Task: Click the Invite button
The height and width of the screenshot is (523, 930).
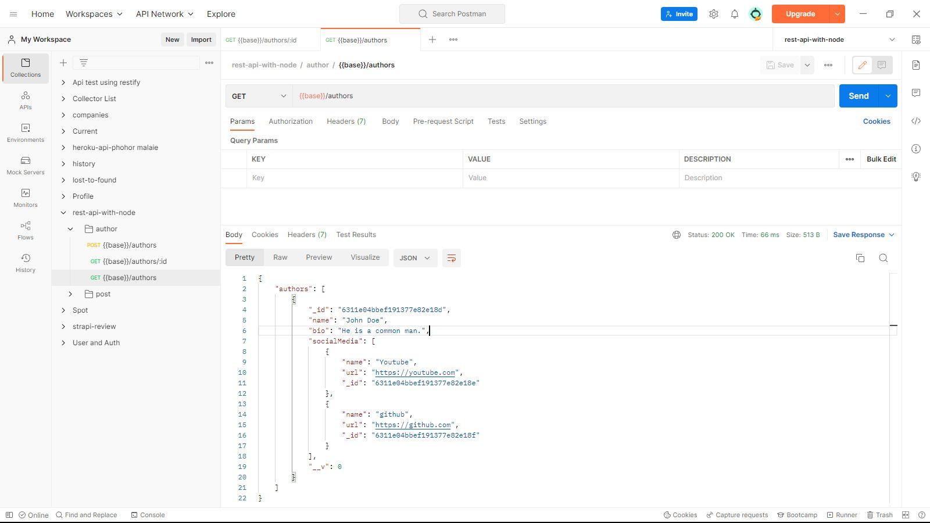Action: pos(679,14)
